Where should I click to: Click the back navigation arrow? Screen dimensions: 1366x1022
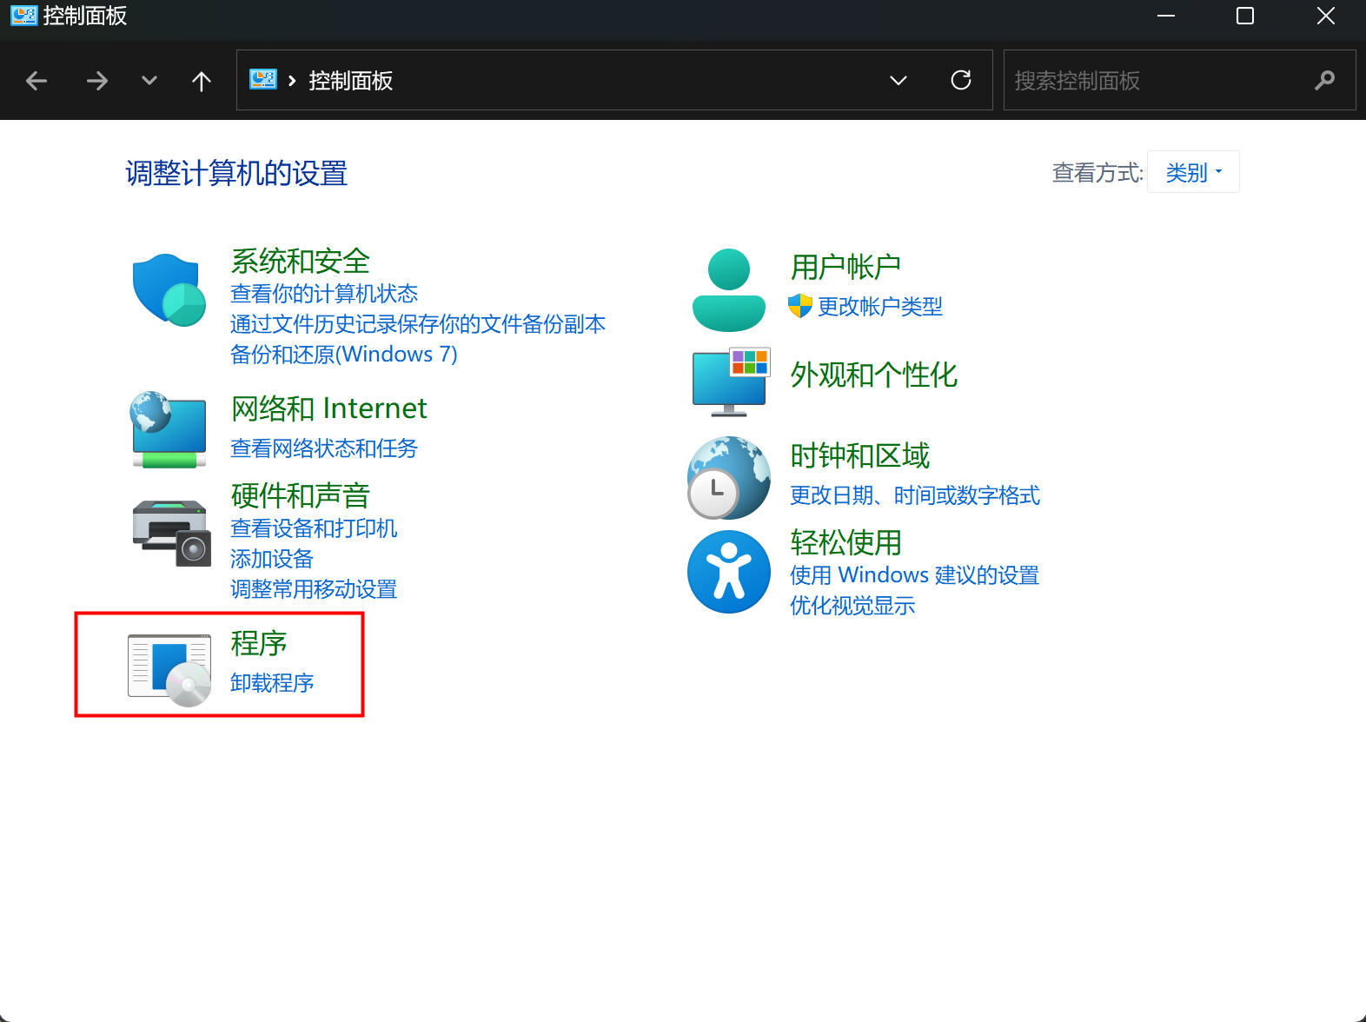pyautogui.click(x=36, y=81)
